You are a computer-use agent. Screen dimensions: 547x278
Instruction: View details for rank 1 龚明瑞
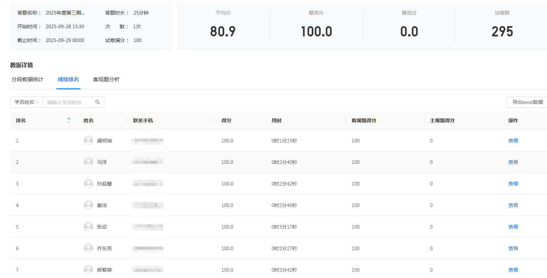tap(513, 141)
